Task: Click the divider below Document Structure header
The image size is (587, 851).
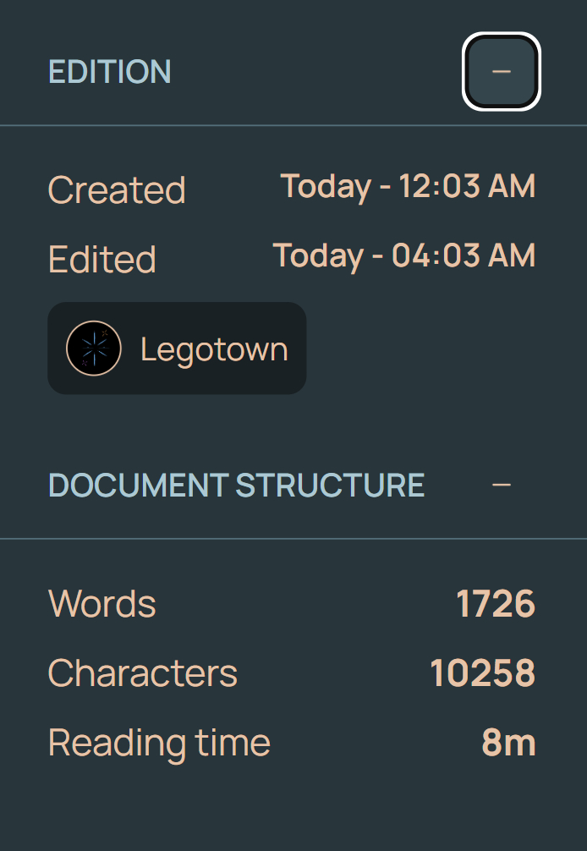Action: tap(293, 538)
